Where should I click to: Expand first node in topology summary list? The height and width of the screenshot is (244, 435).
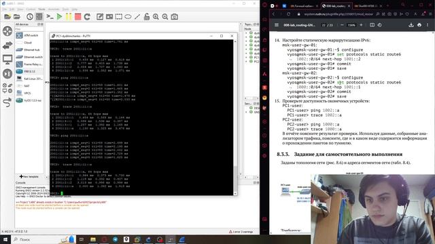click(x=246, y=33)
